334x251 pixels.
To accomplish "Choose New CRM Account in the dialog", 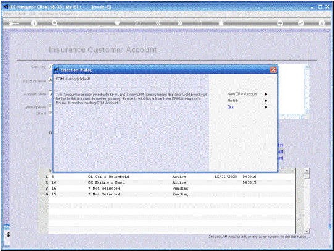I will click(243, 94).
